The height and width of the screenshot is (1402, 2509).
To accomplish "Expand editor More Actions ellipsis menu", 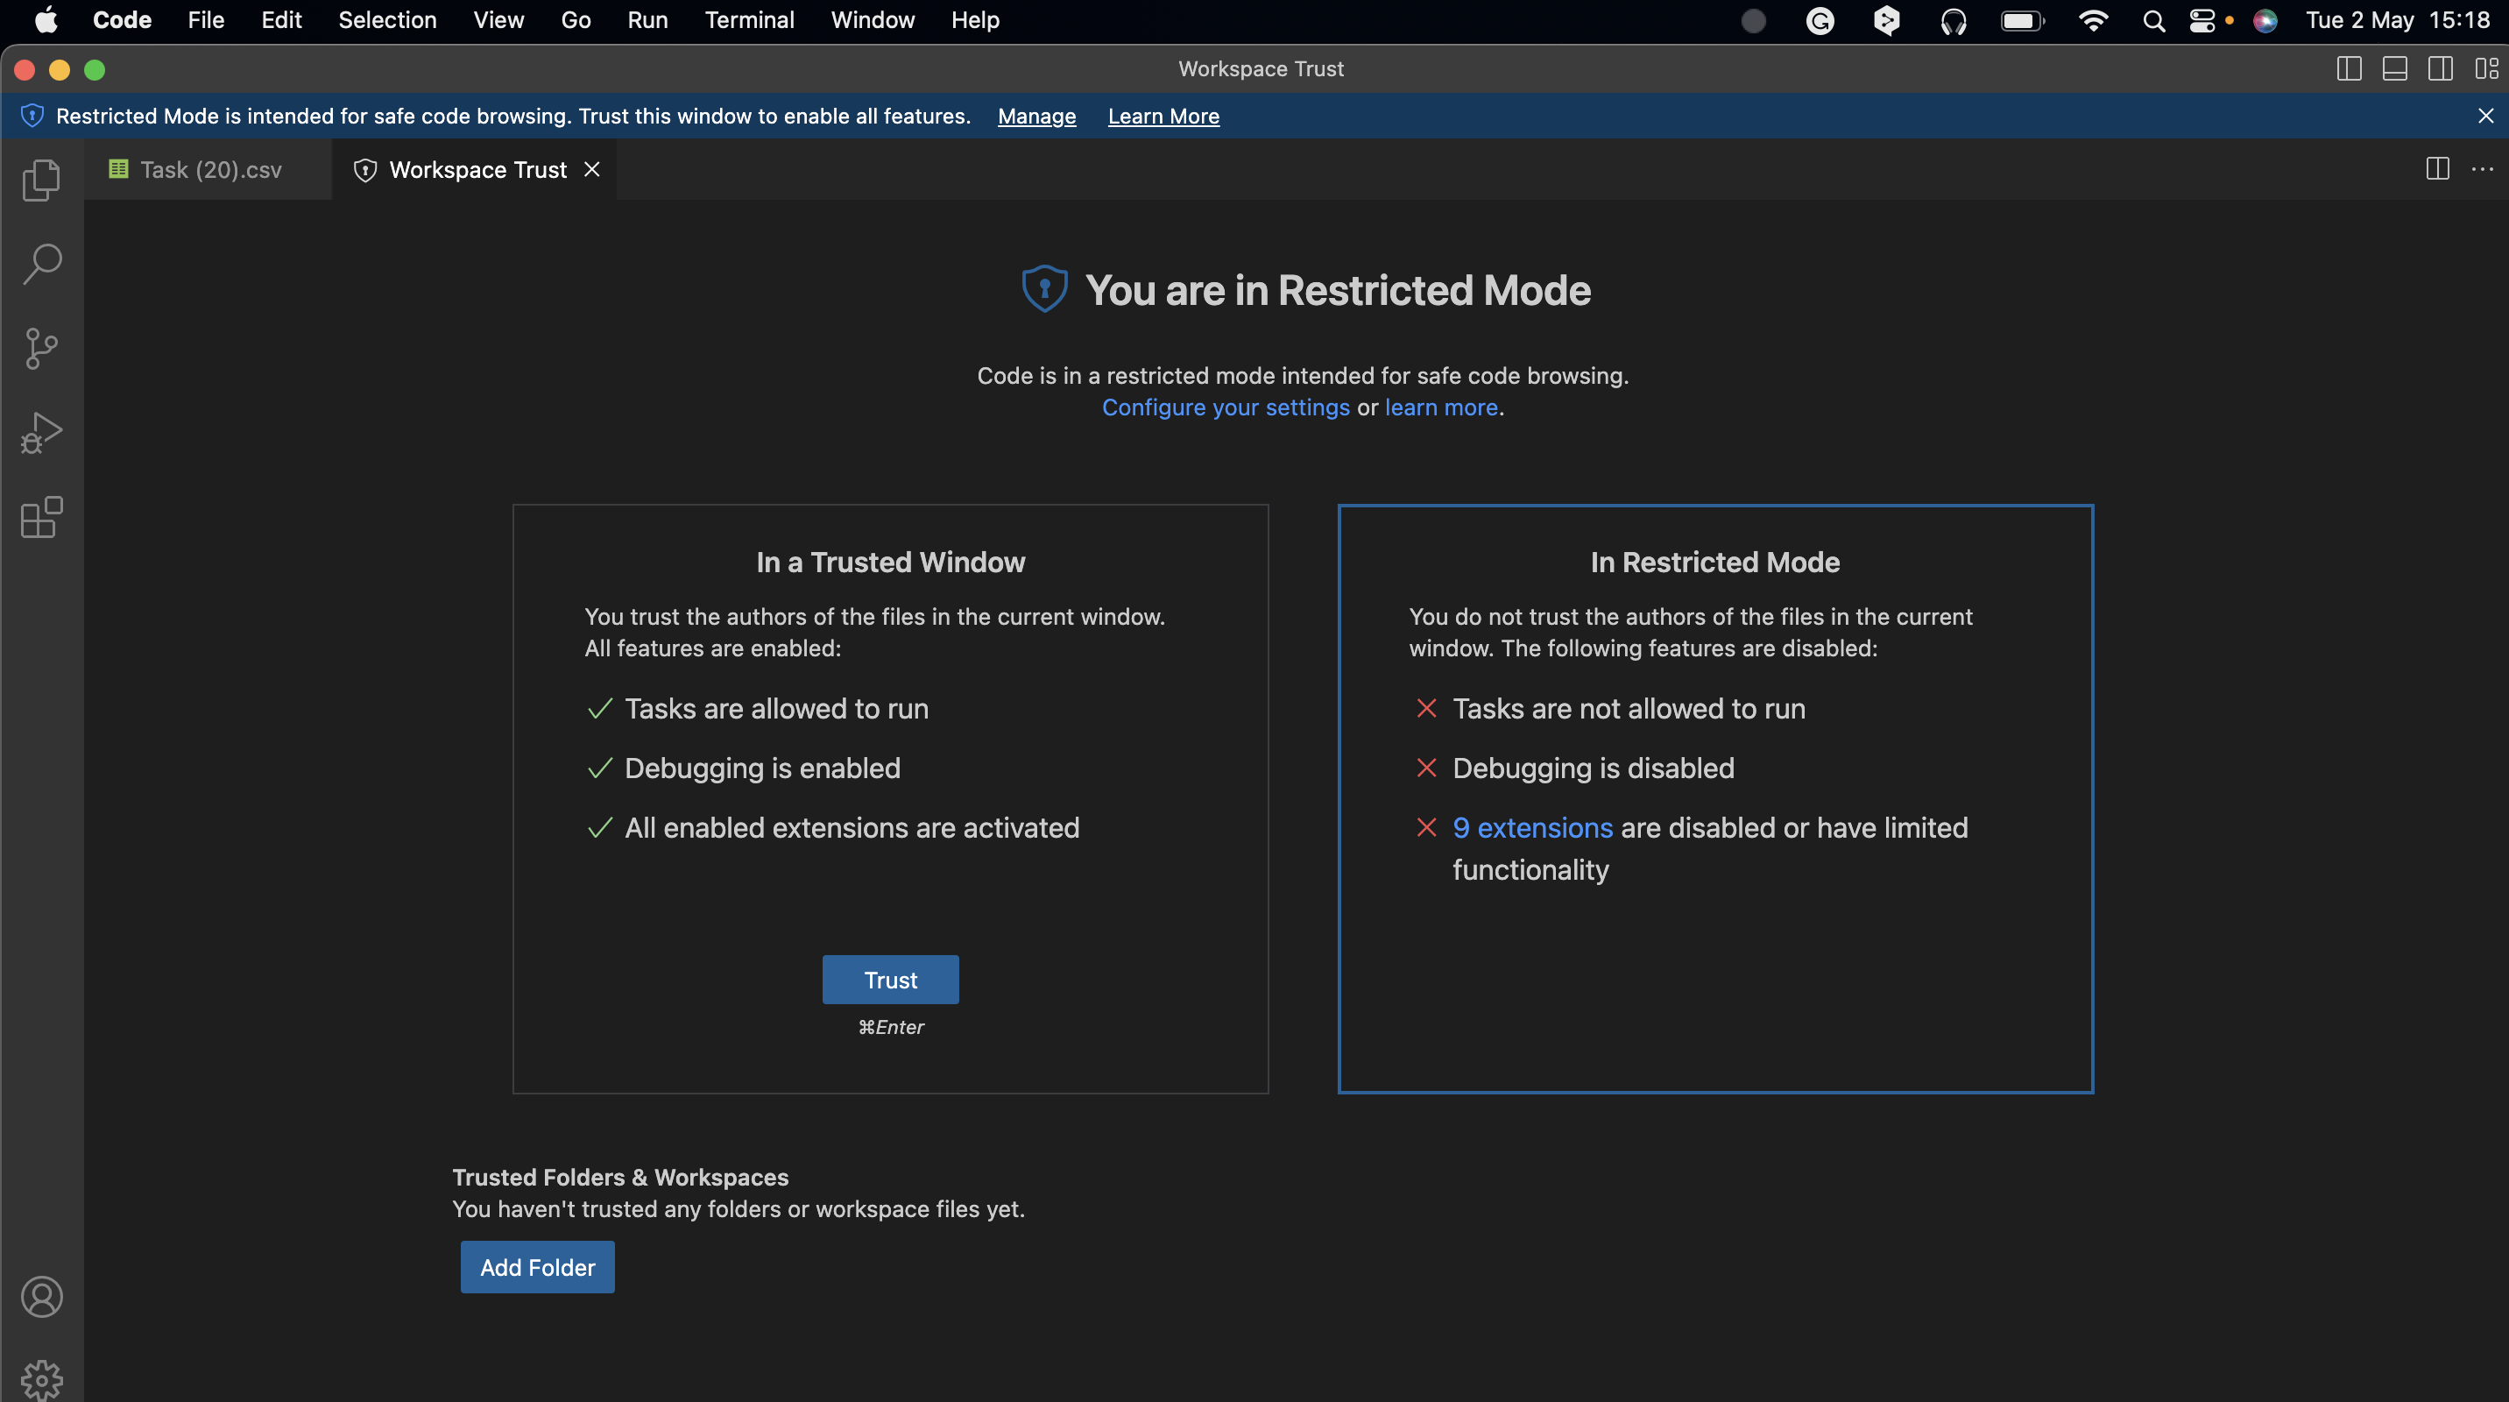I will coord(2483,168).
